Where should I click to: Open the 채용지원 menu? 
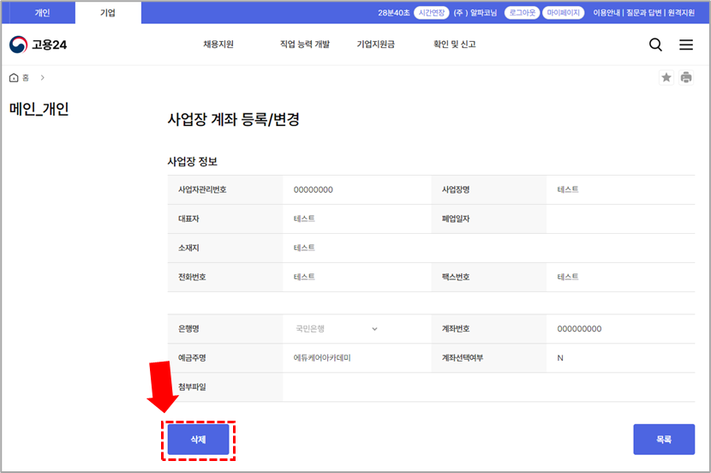tap(218, 45)
